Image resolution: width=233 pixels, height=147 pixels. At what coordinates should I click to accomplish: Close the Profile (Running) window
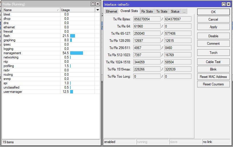click(98, 4)
